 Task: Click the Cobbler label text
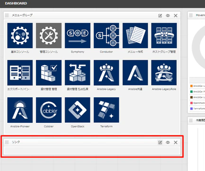point(49,126)
